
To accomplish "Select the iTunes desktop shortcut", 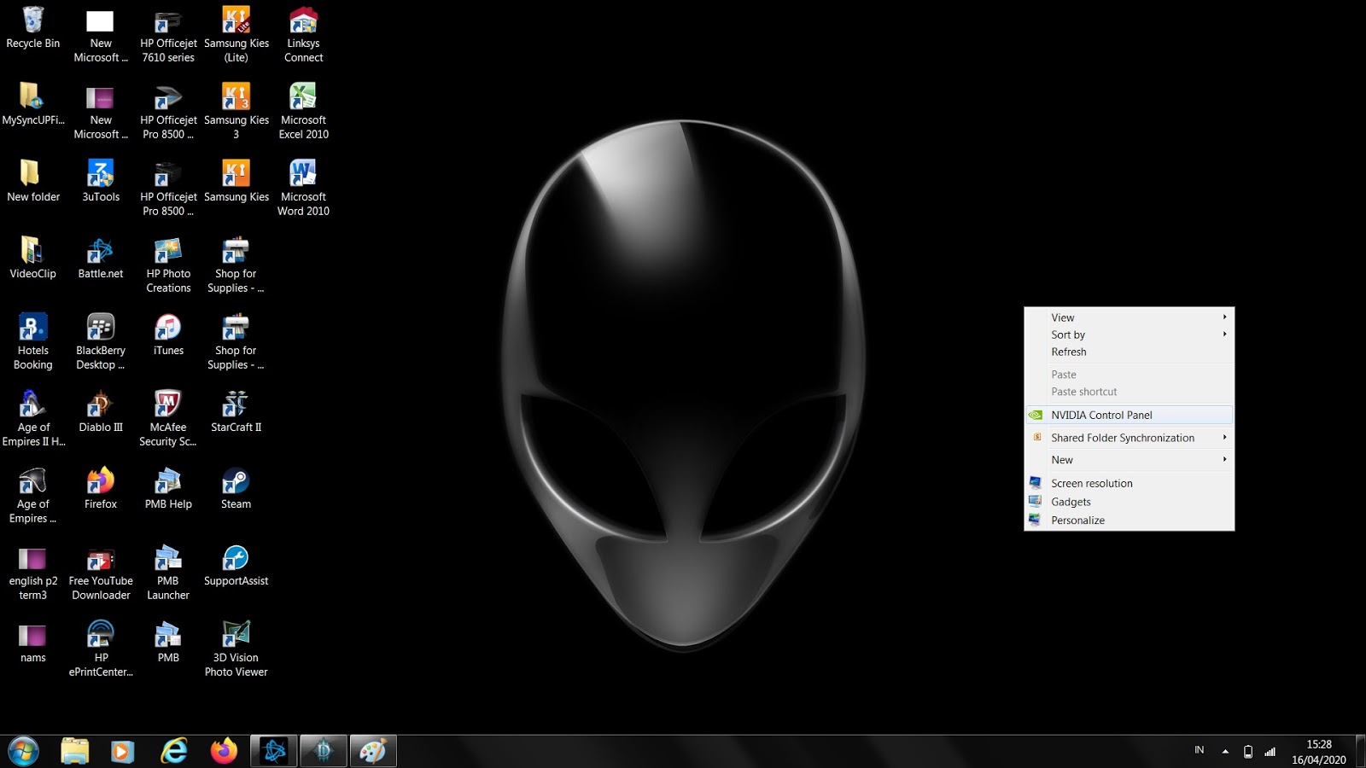I will [x=168, y=335].
